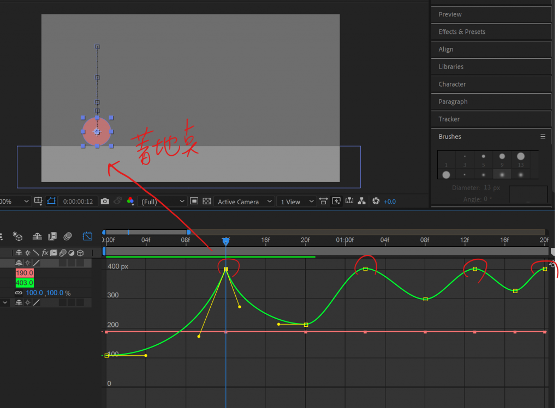The width and height of the screenshot is (559, 408).
Task: Toggle continuous rasterize switch on second layer
Action: click(x=28, y=303)
